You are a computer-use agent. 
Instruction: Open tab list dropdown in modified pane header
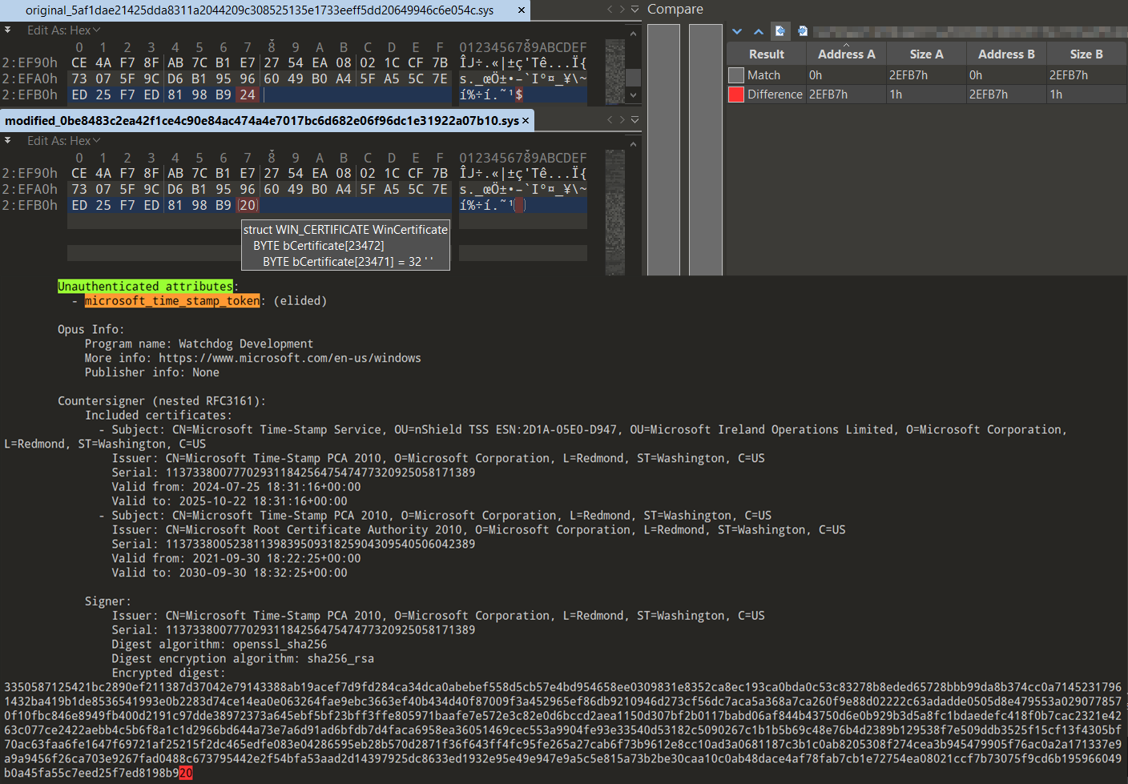634,120
